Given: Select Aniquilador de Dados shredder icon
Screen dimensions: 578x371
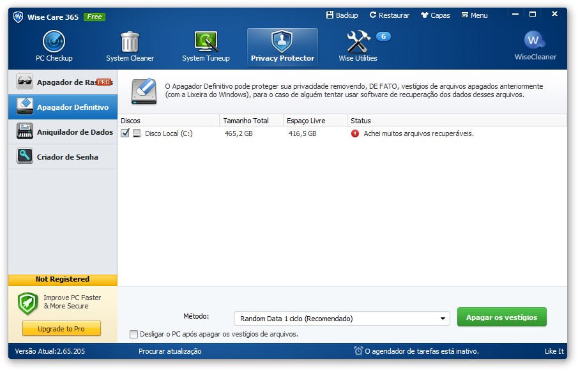Looking at the screenshot, I should (x=25, y=132).
